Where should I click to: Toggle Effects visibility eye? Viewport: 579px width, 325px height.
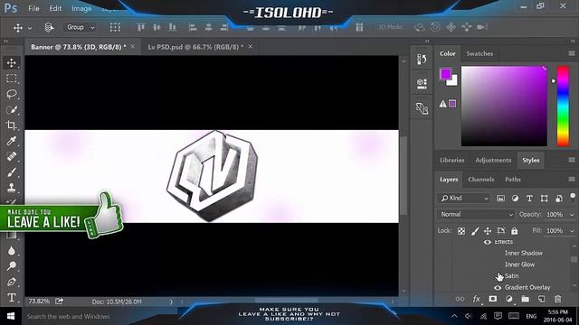tap(488, 242)
